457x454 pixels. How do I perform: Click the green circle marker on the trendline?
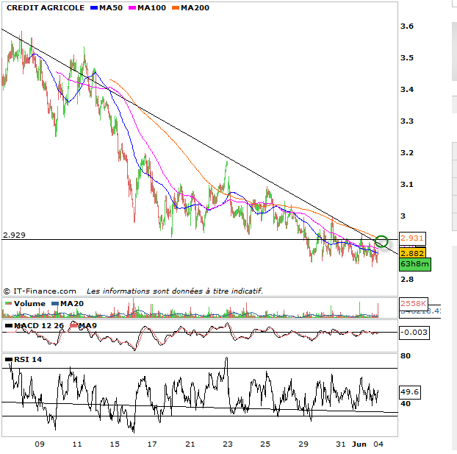(x=381, y=241)
